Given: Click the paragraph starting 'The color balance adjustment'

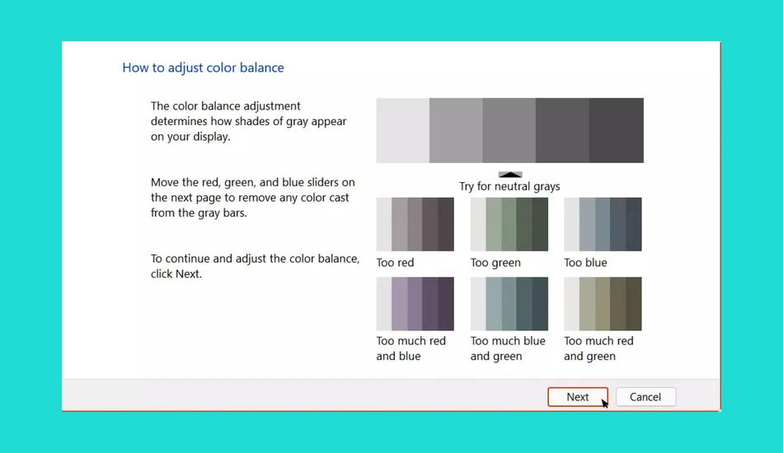Looking at the screenshot, I should click(x=249, y=121).
